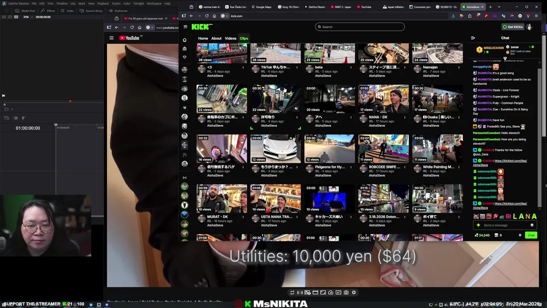Open the MURAT - DK clip thumbnail

click(222, 198)
